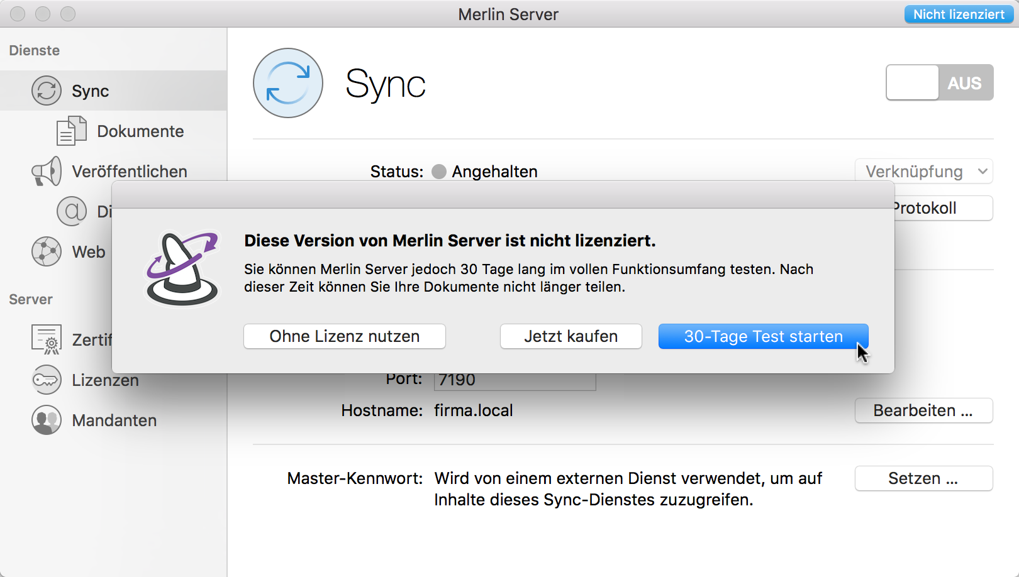Select the Sync service icon in sidebar
Screen dimensions: 1019x577
coord(47,91)
